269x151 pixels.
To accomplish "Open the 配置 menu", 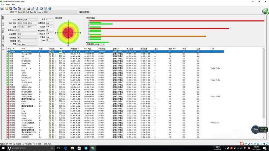I will click(x=8, y=4).
